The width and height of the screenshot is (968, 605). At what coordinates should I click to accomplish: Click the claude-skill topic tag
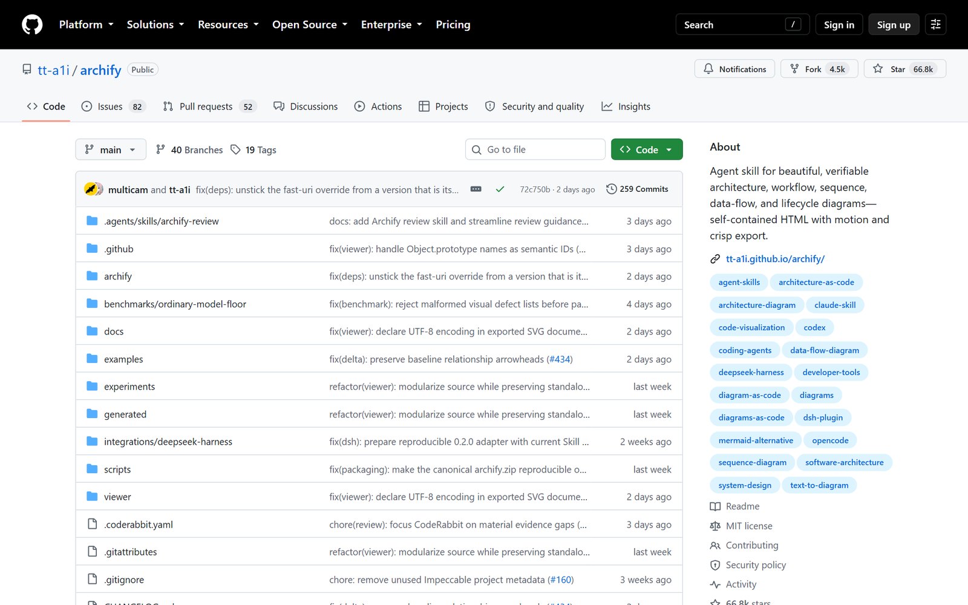pyautogui.click(x=835, y=305)
